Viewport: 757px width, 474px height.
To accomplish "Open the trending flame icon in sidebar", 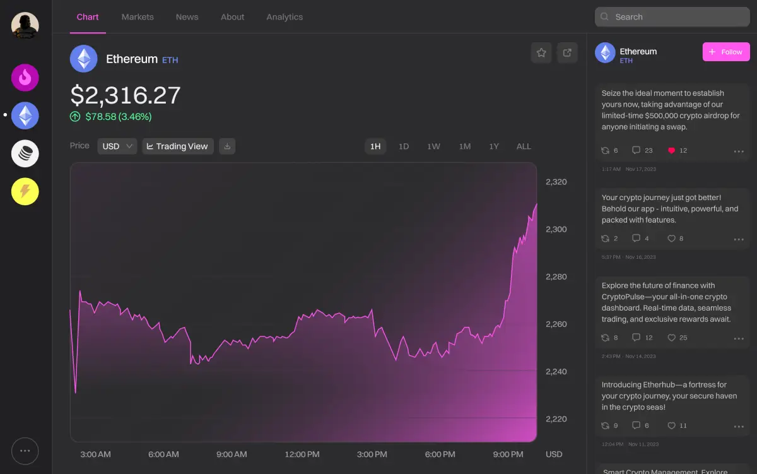I will point(25,78).
